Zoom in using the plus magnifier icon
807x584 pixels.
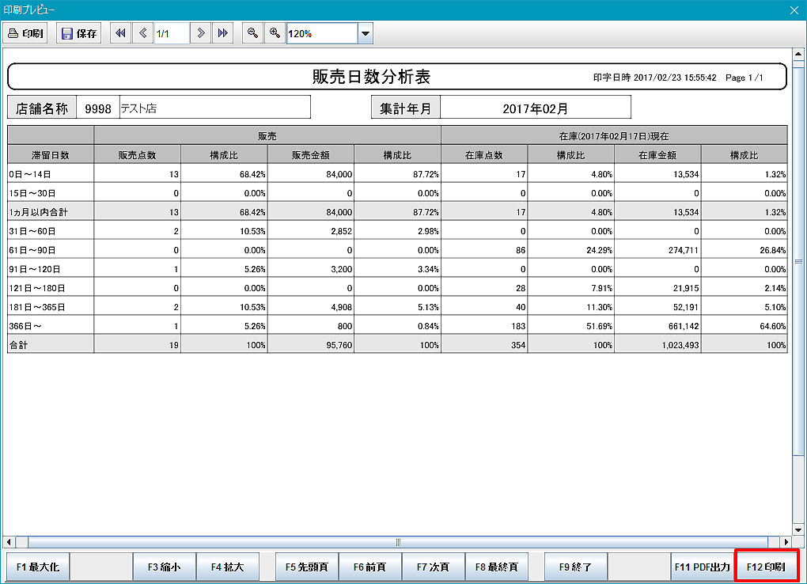point(273,32)
